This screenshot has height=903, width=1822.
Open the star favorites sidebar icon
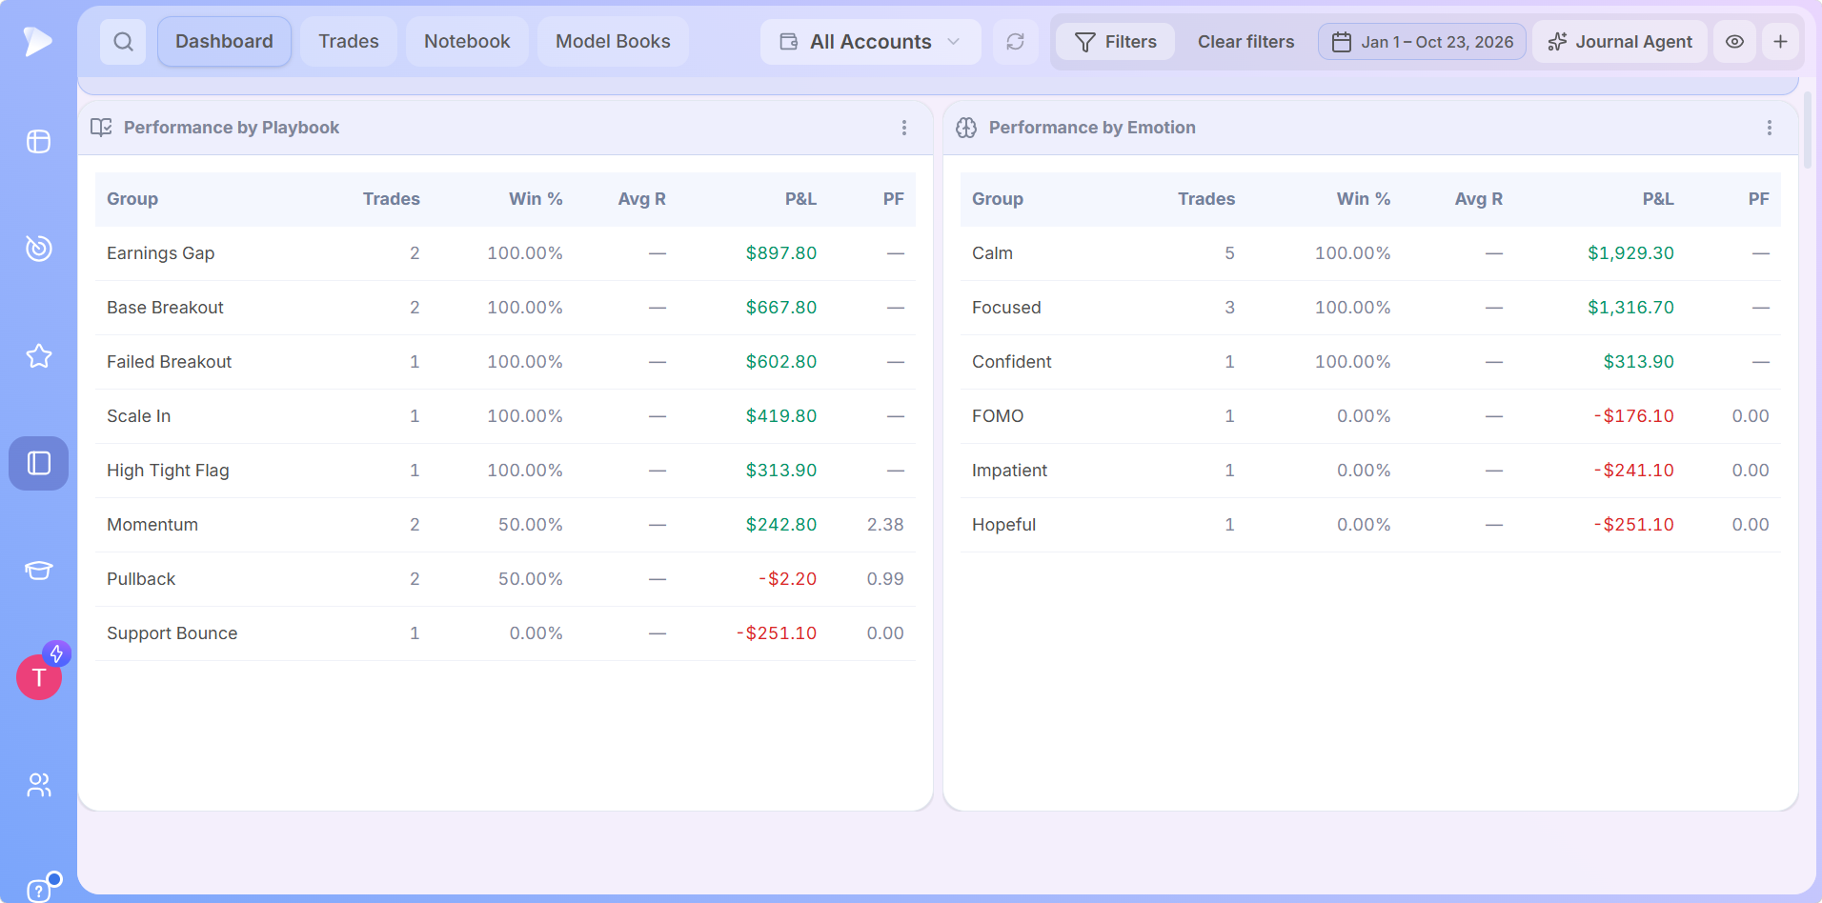38,356
